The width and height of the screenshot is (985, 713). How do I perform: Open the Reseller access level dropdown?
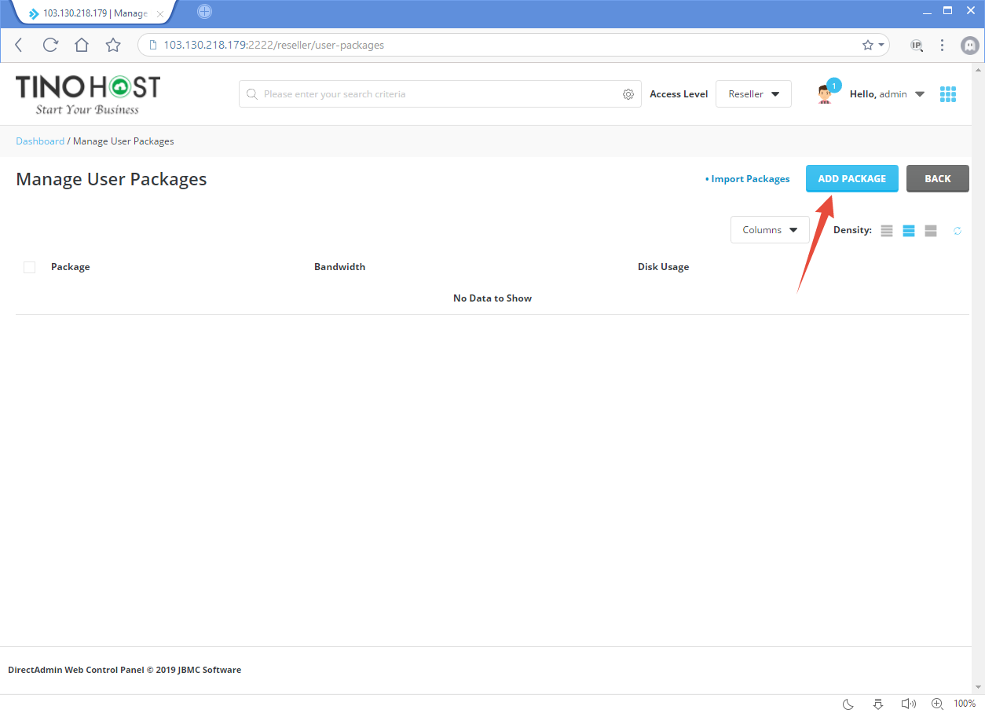(752, 94)
